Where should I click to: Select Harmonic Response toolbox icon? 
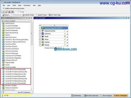click(x=3, y=53)
